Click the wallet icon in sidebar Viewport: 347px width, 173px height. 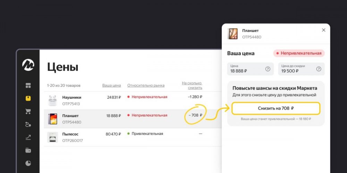click(x=28, y=151)
